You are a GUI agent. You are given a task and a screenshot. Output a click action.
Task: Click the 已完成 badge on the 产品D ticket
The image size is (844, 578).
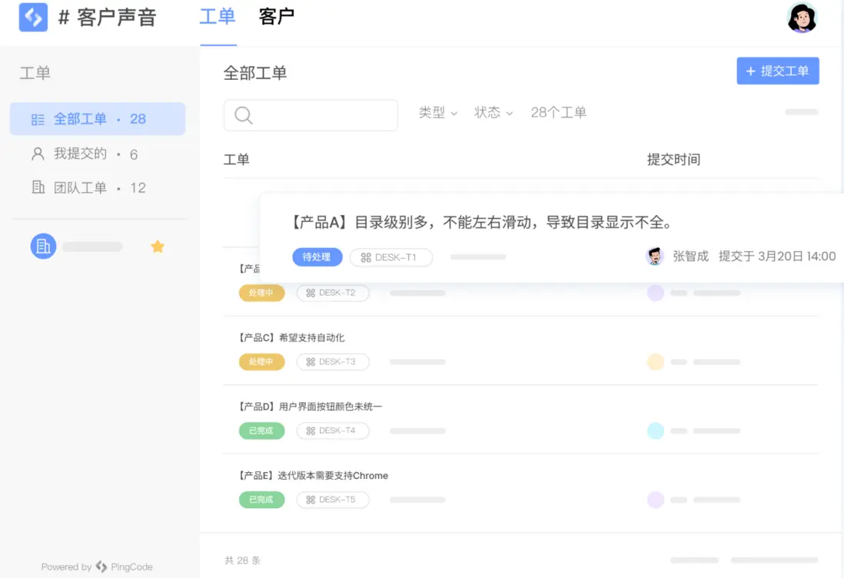pyautogui.click(x=261, y=431)
